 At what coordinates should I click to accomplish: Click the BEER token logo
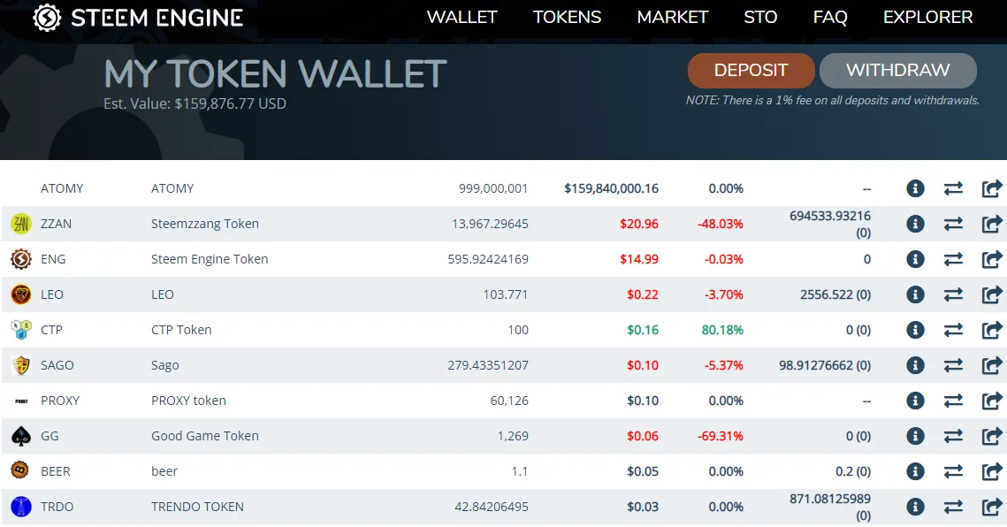(20, 470)
